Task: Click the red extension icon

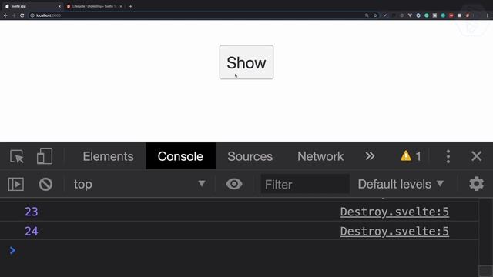Action: pyautogui.click(x=451, y=15)
